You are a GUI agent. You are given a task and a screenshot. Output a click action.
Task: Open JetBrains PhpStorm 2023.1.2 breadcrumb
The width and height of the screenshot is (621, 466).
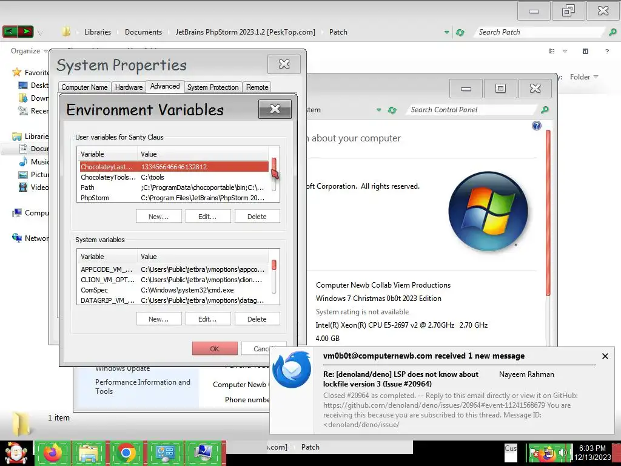pos(245,32)
